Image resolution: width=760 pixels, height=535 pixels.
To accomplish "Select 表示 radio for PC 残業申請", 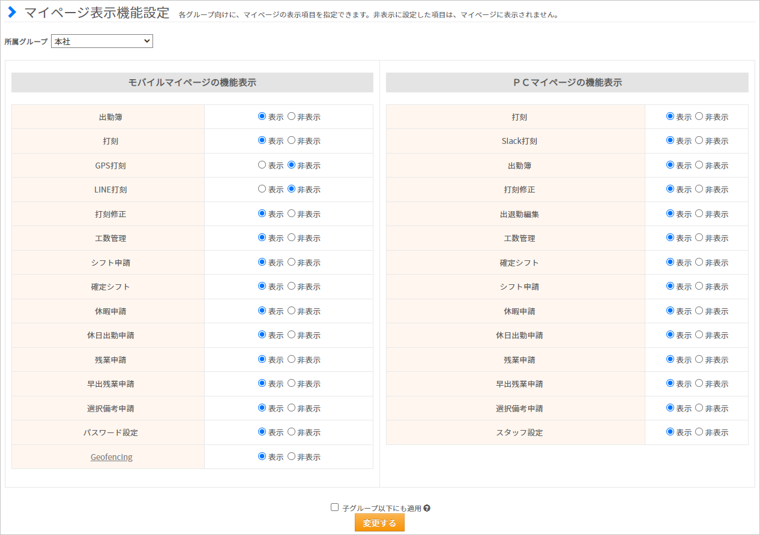I will point(670,359).
